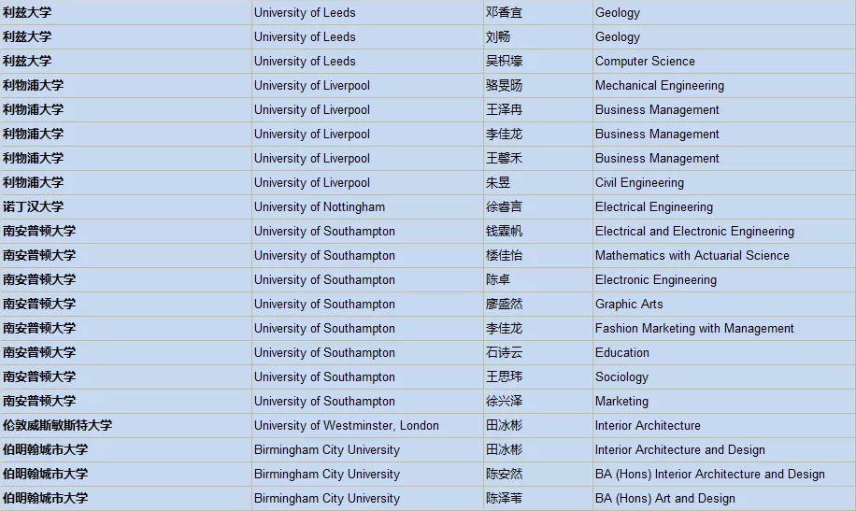
Task: Select 'University of Southampton' in the Sociology row
Action: [x=324, y=377]
